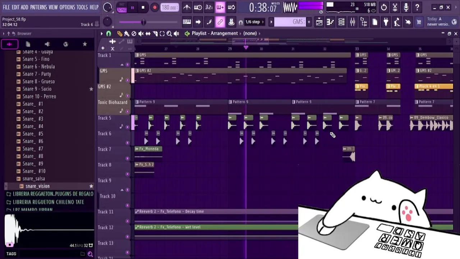Select the playlist playback speaker tool
The height and width of the screenshot is (259, 460).
[x=176, y=33]
